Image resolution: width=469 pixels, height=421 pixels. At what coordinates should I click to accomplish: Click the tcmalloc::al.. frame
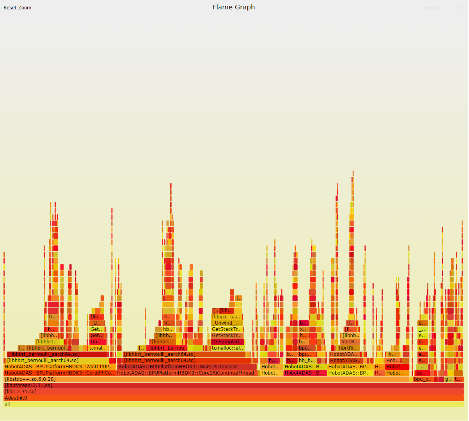click(228, 348)
